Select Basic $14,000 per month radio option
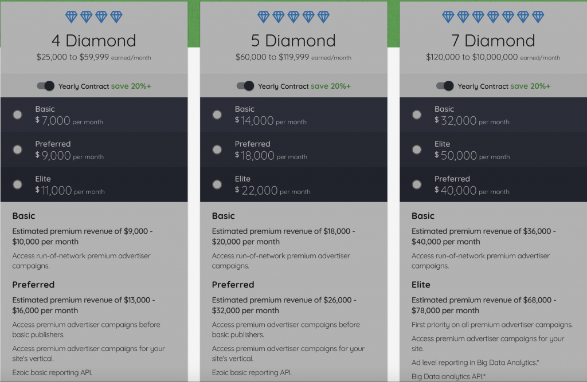The width and height of the screenshot is (587, 382). (x=217, y=115)
